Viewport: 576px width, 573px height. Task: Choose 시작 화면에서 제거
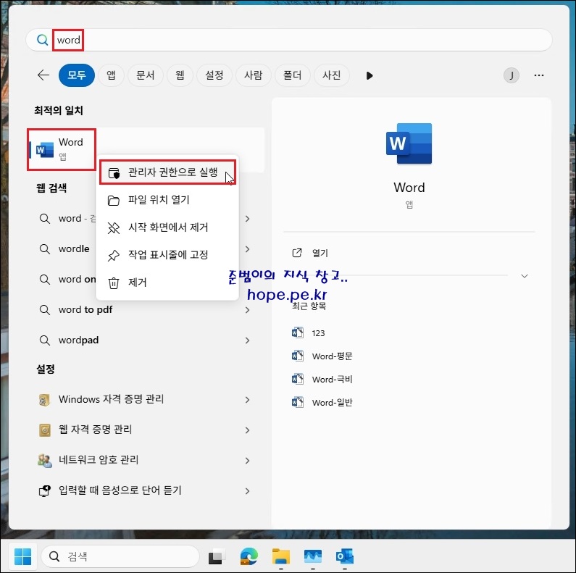(167, 227)
